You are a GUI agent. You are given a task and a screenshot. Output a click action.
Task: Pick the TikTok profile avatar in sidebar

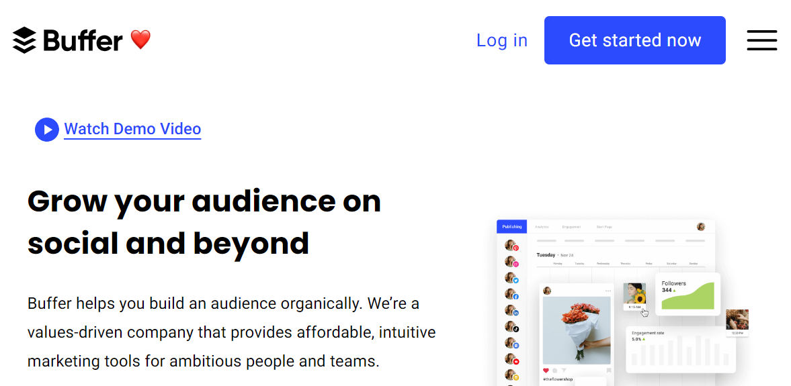click(511, 327)
